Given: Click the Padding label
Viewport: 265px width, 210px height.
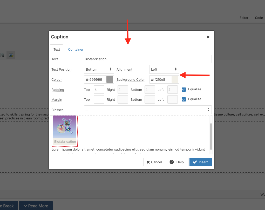Looking at the screenshot, I should click(x=58, y=90).
